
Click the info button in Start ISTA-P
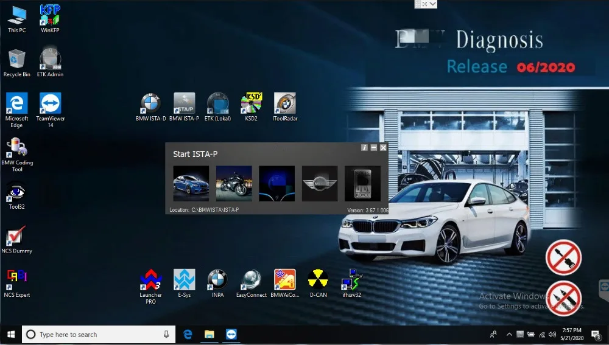click(x=364, y=147)
